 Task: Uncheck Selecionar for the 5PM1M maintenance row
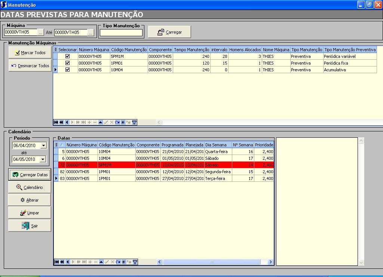coord(68,56)
